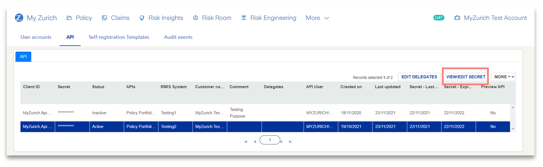This screenshot has height=167, width=543.
Task: Click the Risk Room icon
Action: pos(196,18)
